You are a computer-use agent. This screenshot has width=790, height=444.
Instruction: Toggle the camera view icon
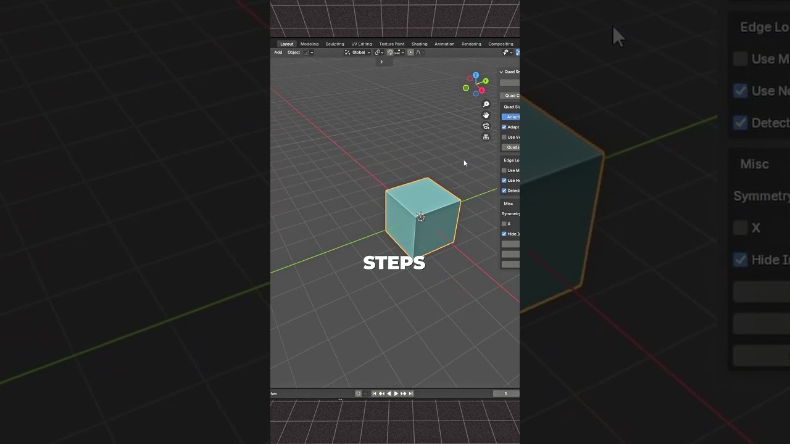point(486,126)
